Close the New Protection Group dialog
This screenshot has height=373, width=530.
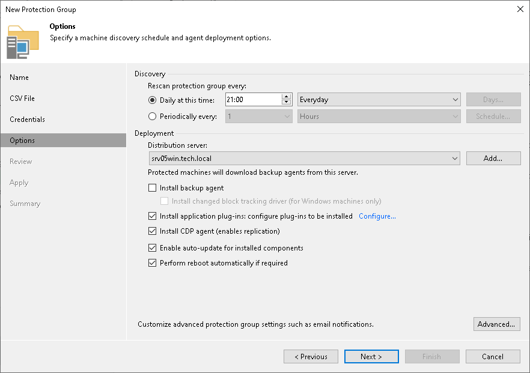click(x=520, y=9)
